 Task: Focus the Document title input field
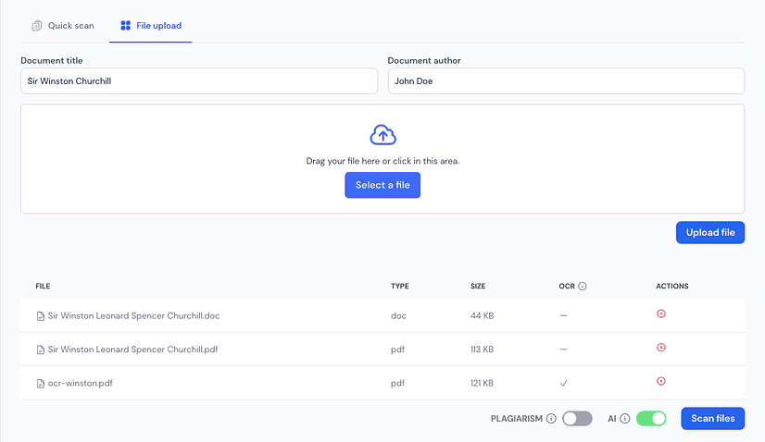(199, 81)
